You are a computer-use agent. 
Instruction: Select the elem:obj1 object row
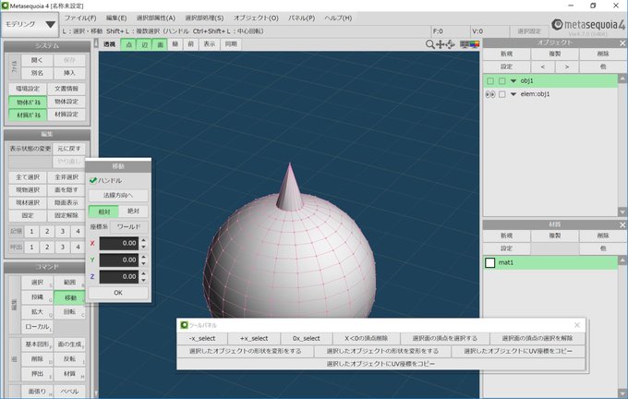(550, 94)
